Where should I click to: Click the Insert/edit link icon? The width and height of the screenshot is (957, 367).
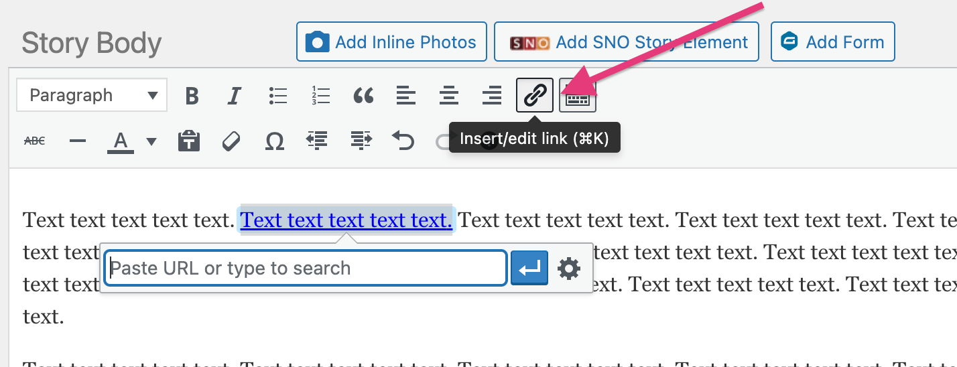[x=535, y=96]
